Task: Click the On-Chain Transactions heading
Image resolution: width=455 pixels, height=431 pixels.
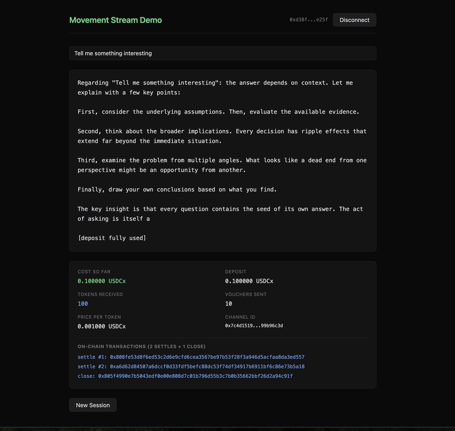Action: pyautogui.click(x=141, y=347)
